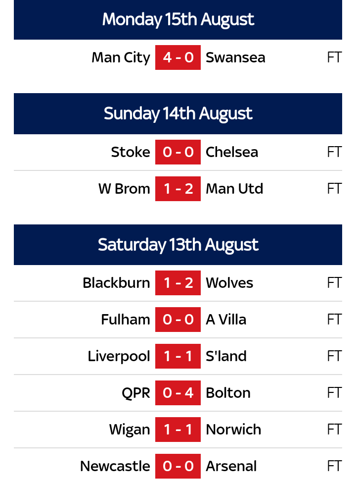Click the Chelsea team name
356x488 pixels.
232,152
